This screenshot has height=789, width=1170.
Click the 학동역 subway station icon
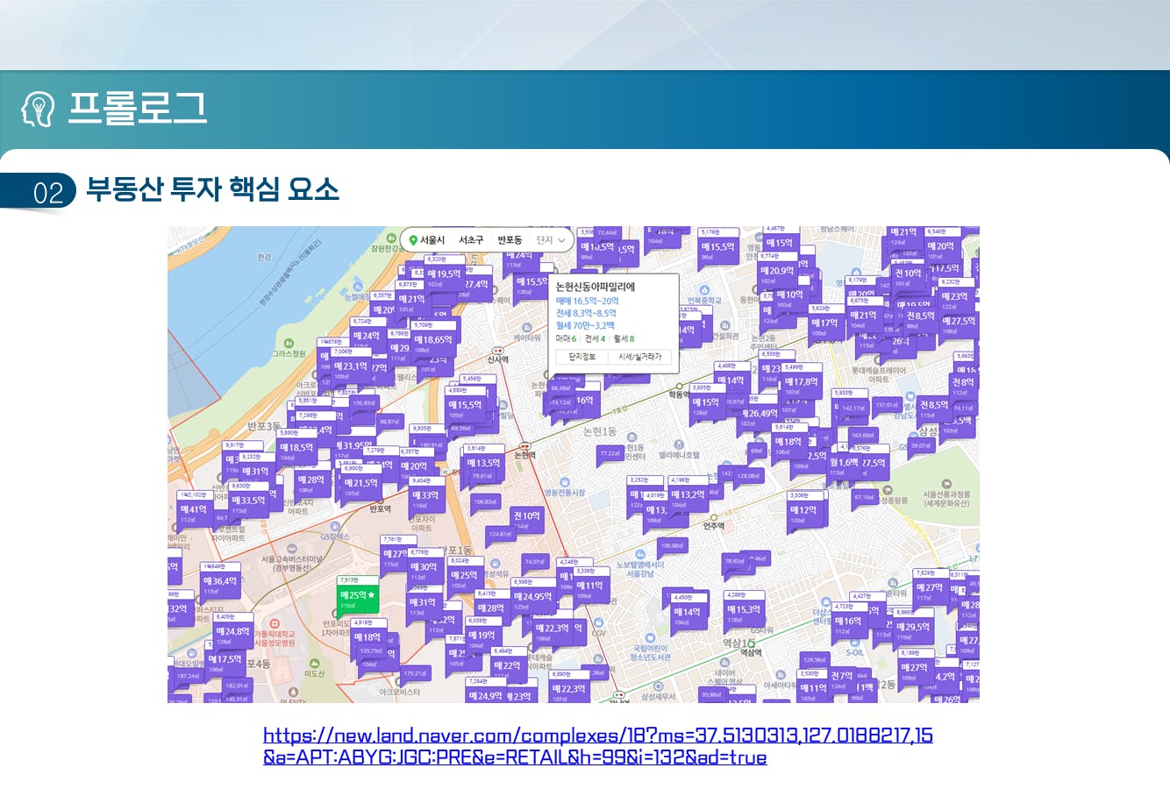(x=680, y=385)
